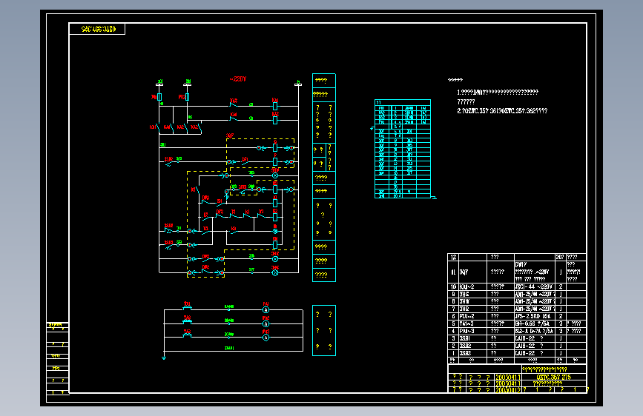Screen dimensions: 643x416
Task: Click the drawing number box at top-left
Action: pyautogui.click(x=97, y=29)
